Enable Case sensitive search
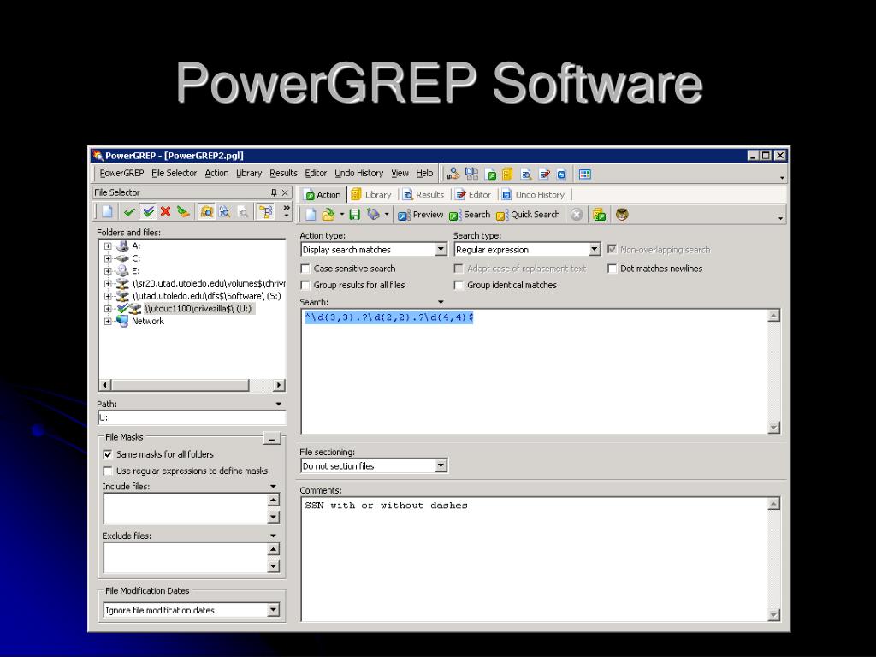Viewport: 876px width, 657px height. coord(305,269)
